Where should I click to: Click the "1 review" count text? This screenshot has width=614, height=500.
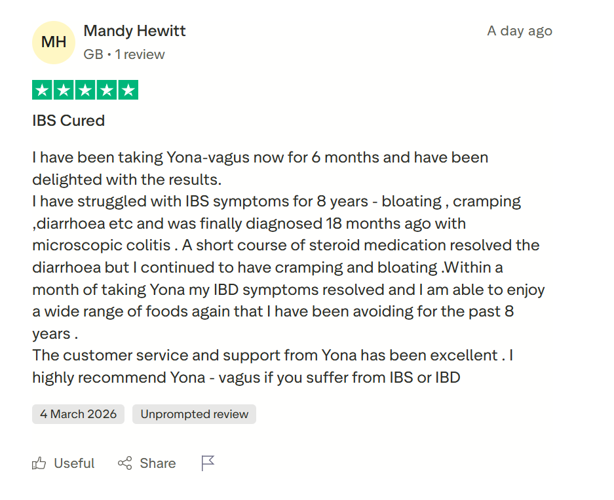click(140, 54)
